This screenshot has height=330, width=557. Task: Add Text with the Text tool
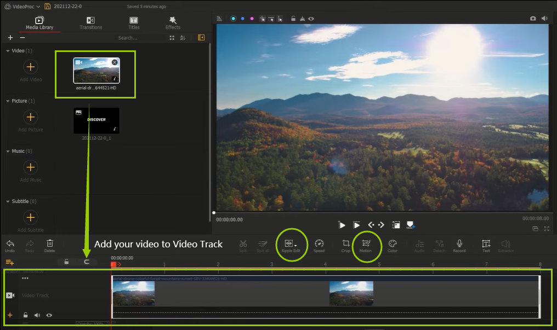(x=486, y=245)
